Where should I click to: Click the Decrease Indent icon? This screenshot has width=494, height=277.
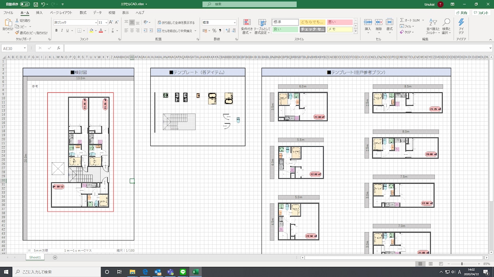[145, 31]
